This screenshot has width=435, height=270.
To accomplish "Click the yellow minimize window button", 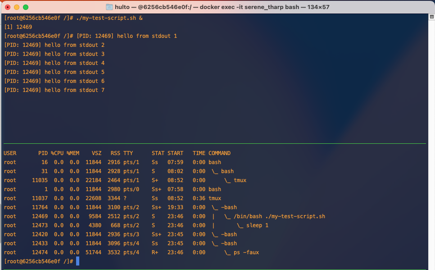I will (17, 7).
